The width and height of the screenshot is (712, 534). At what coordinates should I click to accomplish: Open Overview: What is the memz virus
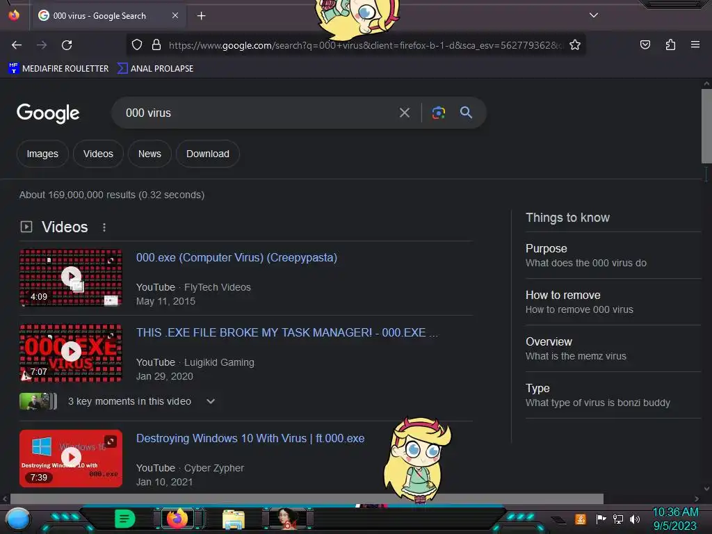(x=613, y=349)
